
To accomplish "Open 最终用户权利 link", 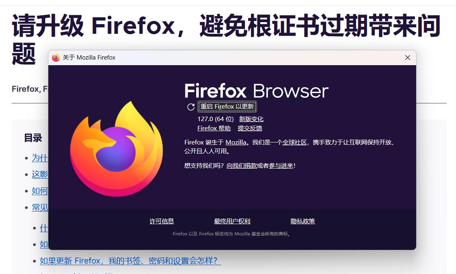I will click(x=232, y=221).
